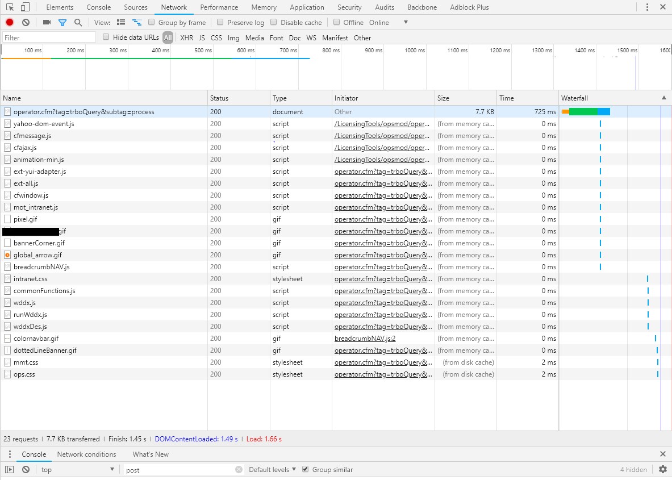672x480 pixels.
Task: Open initiator link of ops.css row
Action: [383, 374]
